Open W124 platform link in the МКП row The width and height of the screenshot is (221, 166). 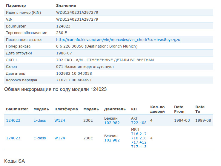[x=60, y=138]
